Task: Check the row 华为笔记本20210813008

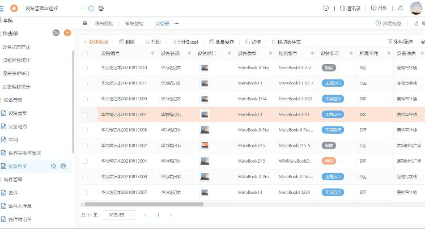Action: tap(86, 130)
